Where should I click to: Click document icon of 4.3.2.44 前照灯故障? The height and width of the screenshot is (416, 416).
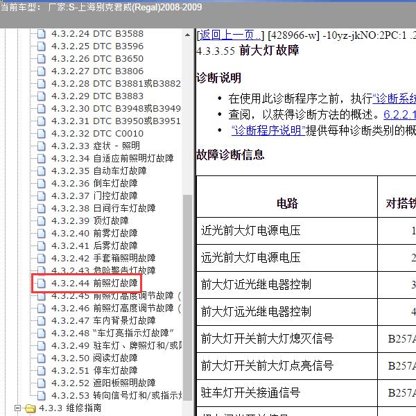click(41, 283)
